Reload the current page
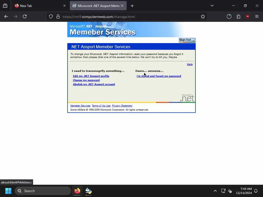 coord(25,16)
